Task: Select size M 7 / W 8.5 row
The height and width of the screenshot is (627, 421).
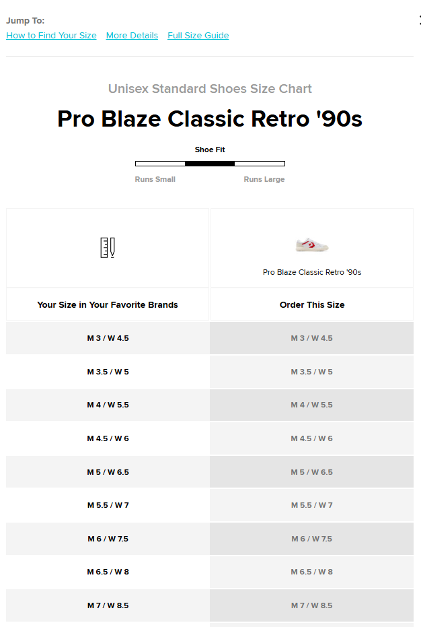Action: [x=107, y=605]
